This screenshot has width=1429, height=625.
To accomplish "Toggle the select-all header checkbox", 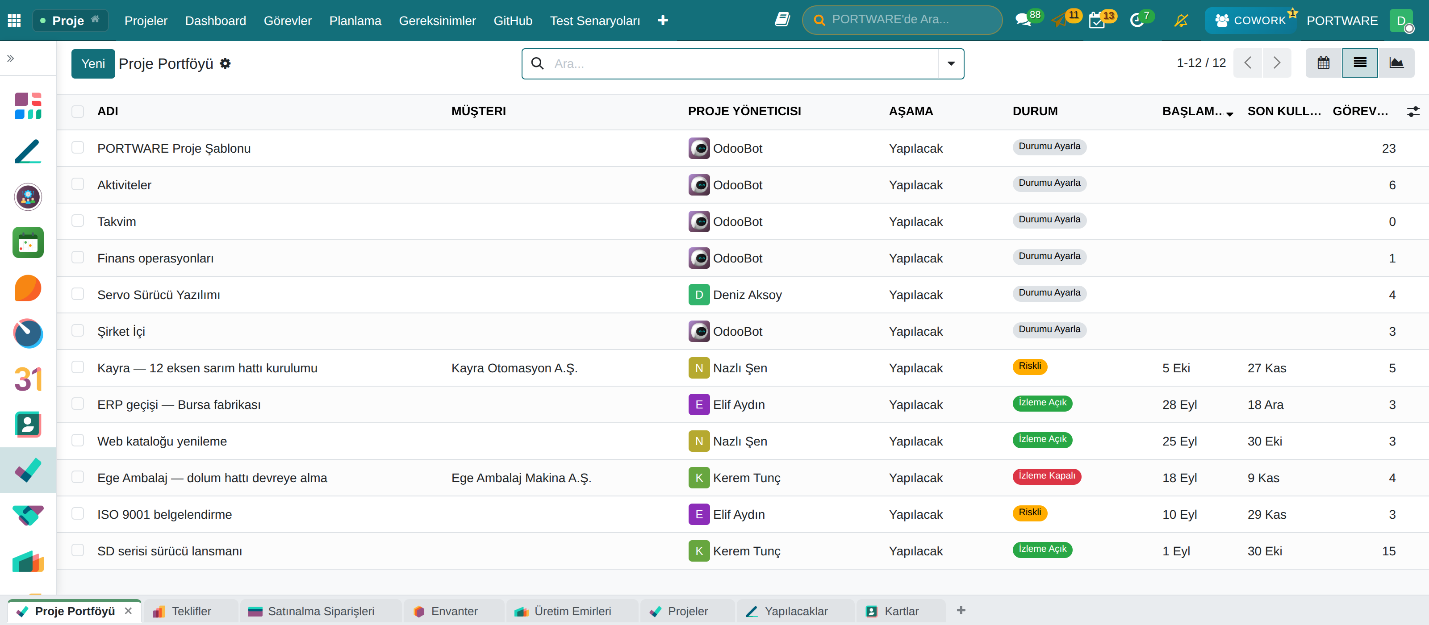I will click(78, 111).
